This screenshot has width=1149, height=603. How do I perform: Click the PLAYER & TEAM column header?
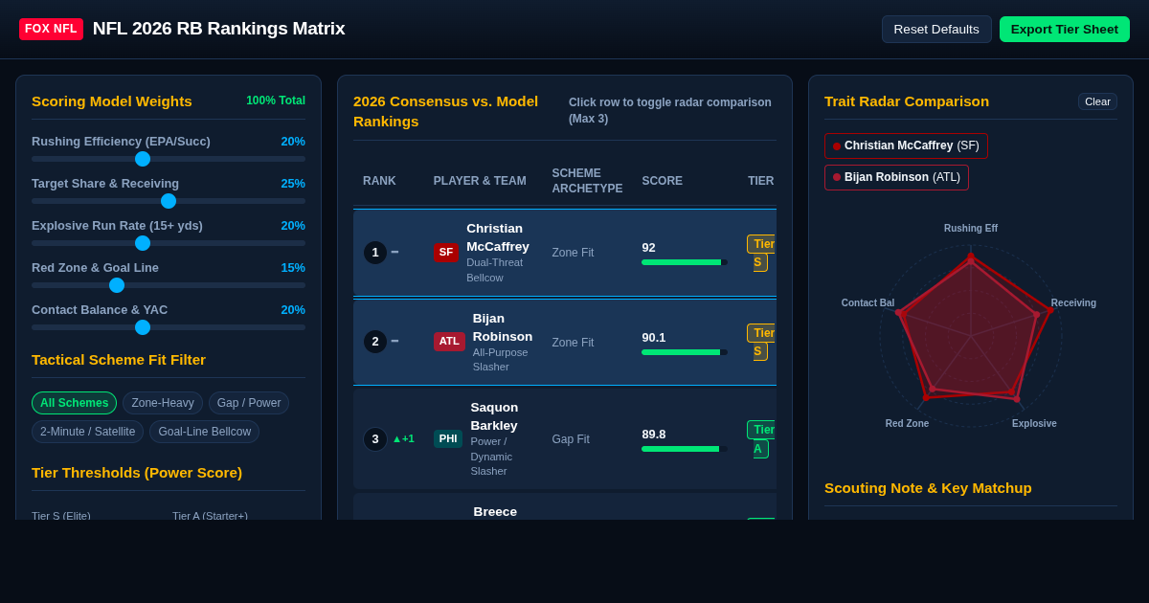(480, 181)
